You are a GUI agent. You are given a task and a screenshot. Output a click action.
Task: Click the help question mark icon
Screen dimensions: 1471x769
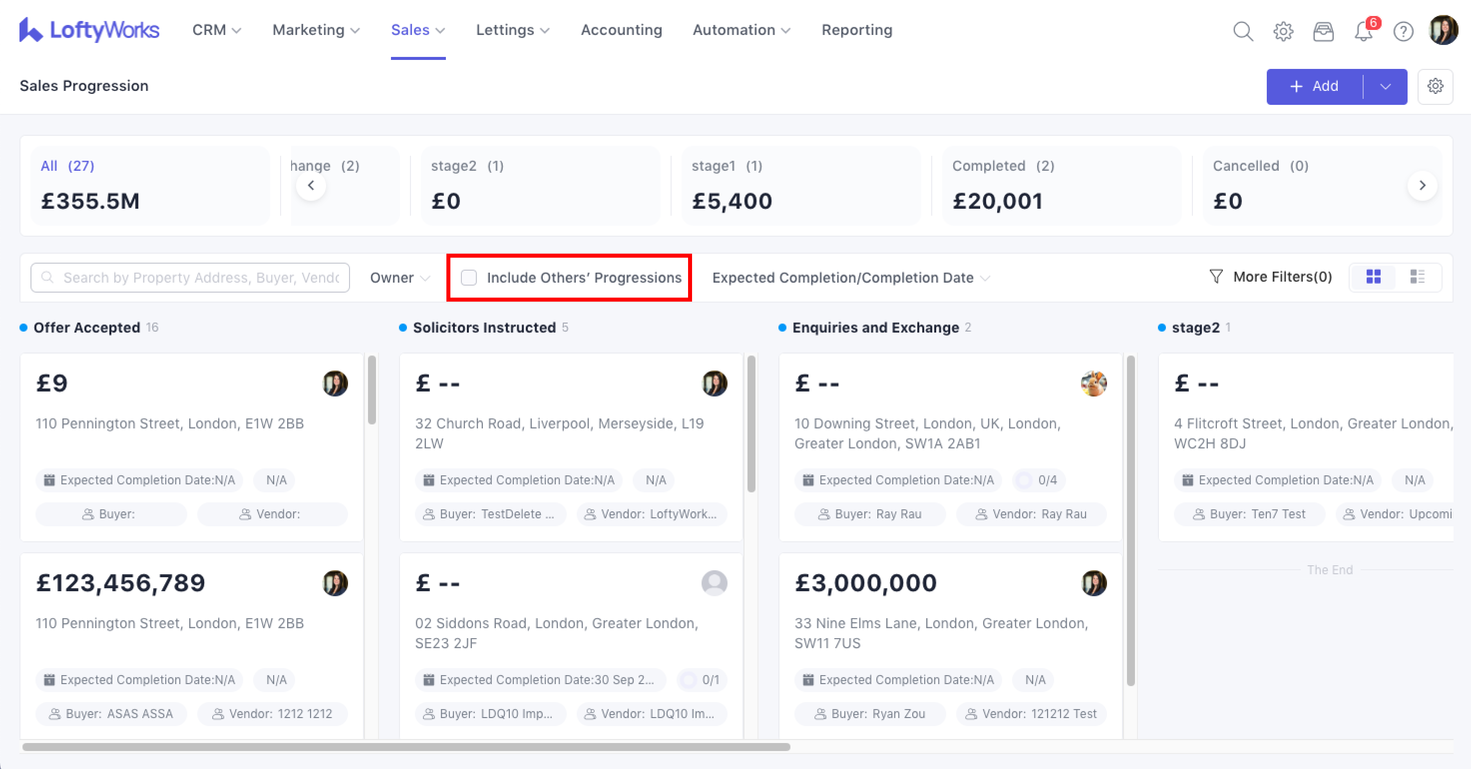point(1403,31)
